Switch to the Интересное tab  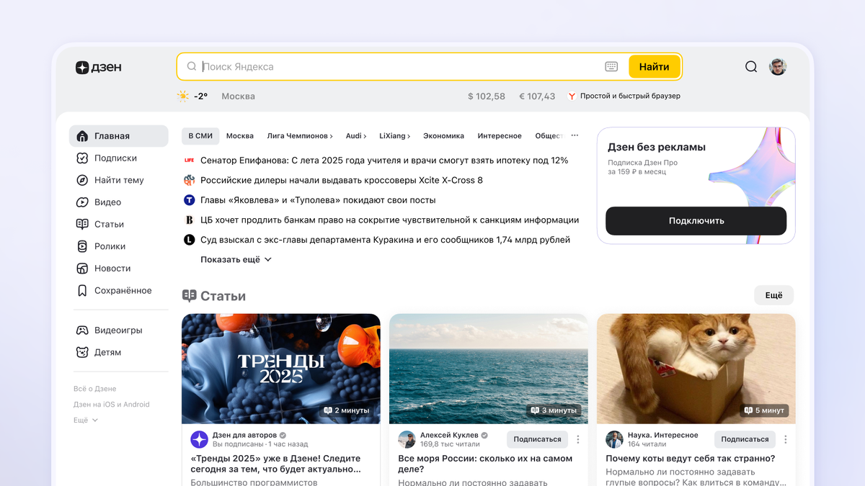click(500, 135)
